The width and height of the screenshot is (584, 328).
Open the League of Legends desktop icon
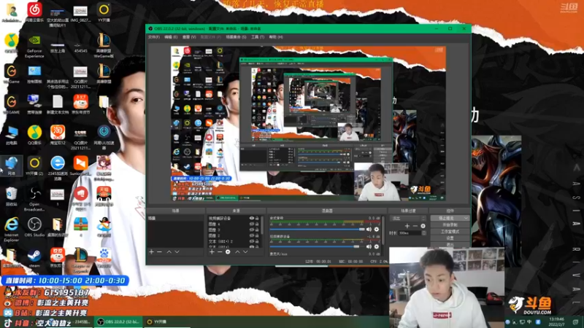[x=81, y=260]
